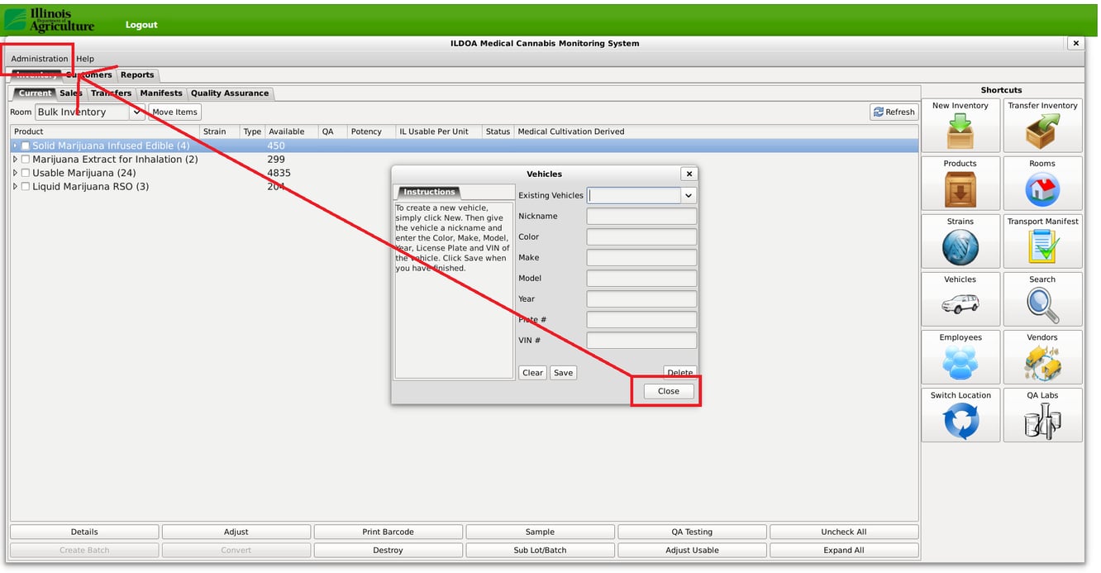Viewport: 1101px width, 573px height.
Task: Select the Transport Manifest shortcut
Action: 1042,241
